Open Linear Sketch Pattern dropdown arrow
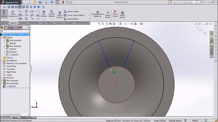Image resolution: width=218 pixels, height=122 pixels. (89, 15)
